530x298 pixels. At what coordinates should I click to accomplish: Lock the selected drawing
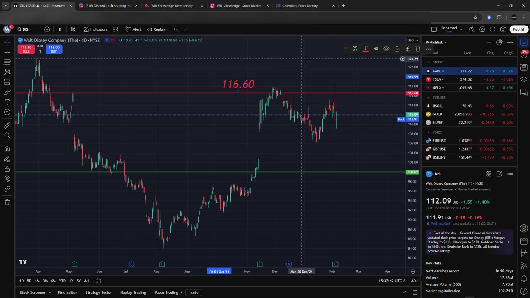397,49
